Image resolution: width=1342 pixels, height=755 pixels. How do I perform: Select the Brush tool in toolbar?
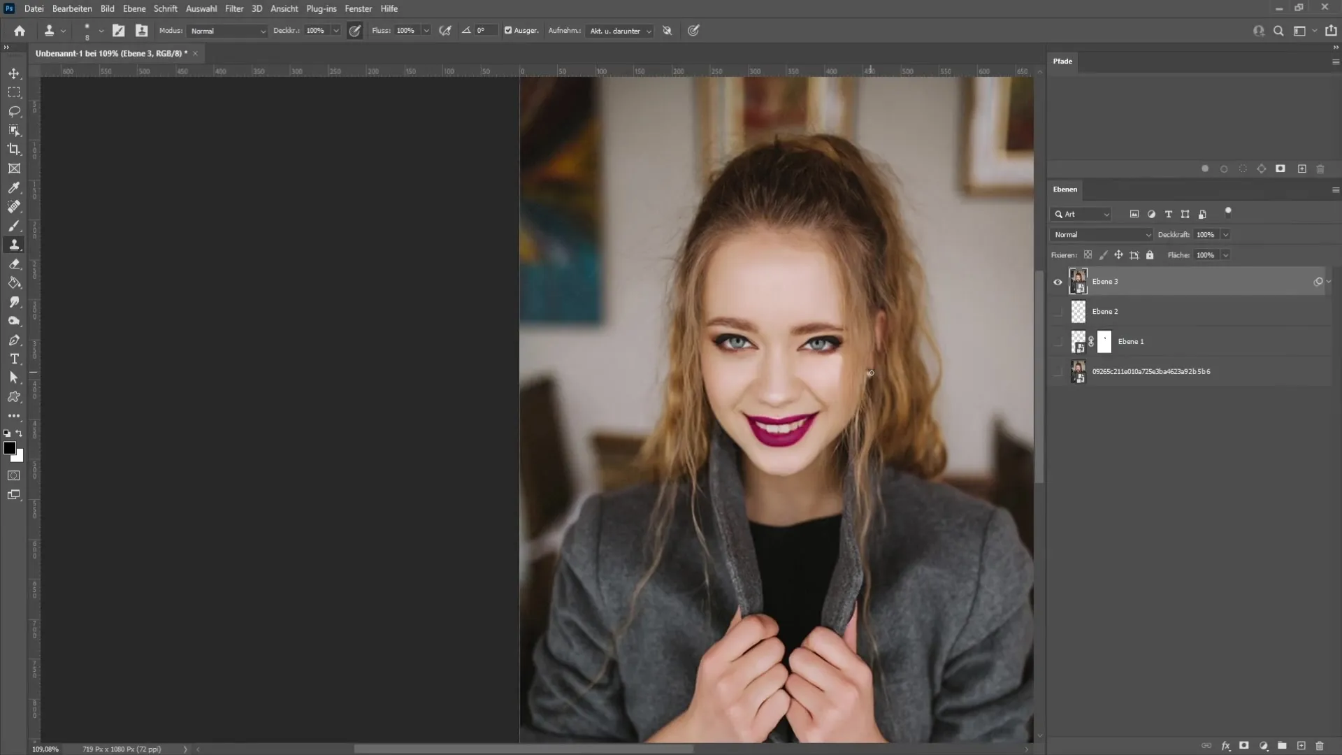point(14,226)
